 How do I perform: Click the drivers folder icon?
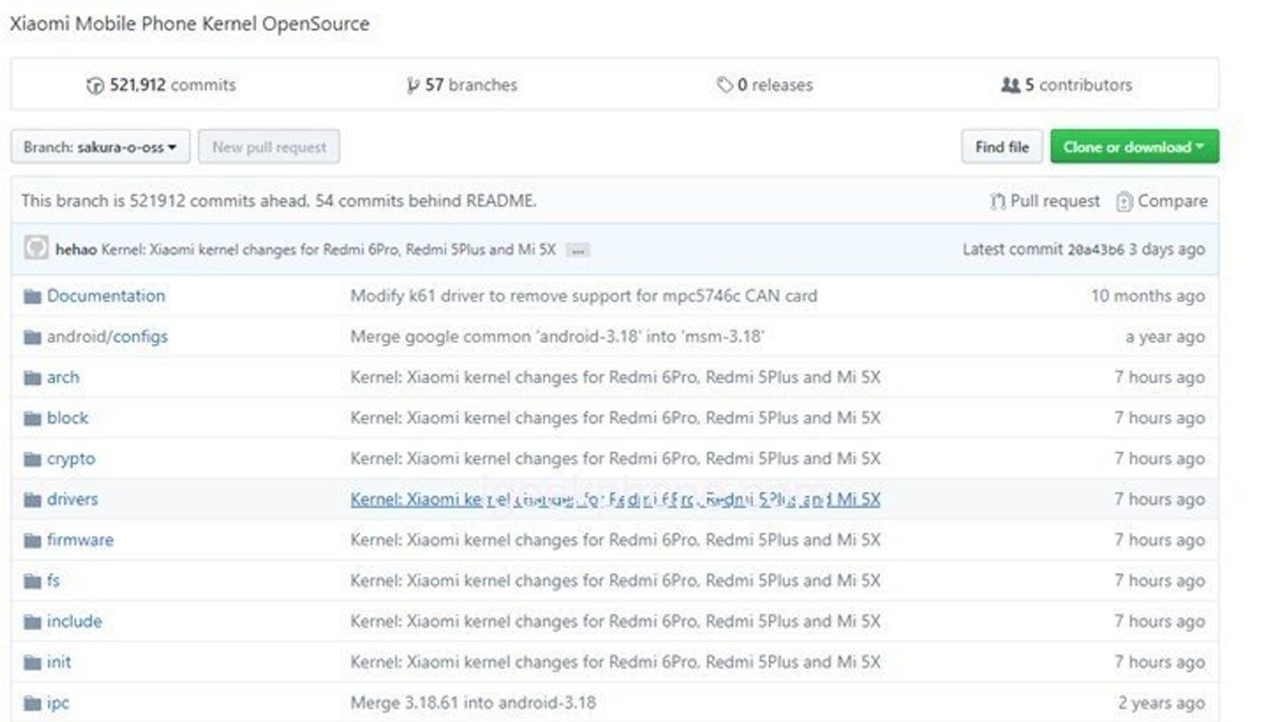(32, 500)
